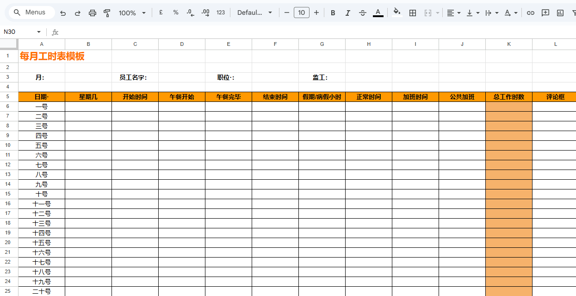Image resolution: width=576 pixels, height=296 pixels.
Task: Click the 一号 date cell
Action: coord(42,107)
